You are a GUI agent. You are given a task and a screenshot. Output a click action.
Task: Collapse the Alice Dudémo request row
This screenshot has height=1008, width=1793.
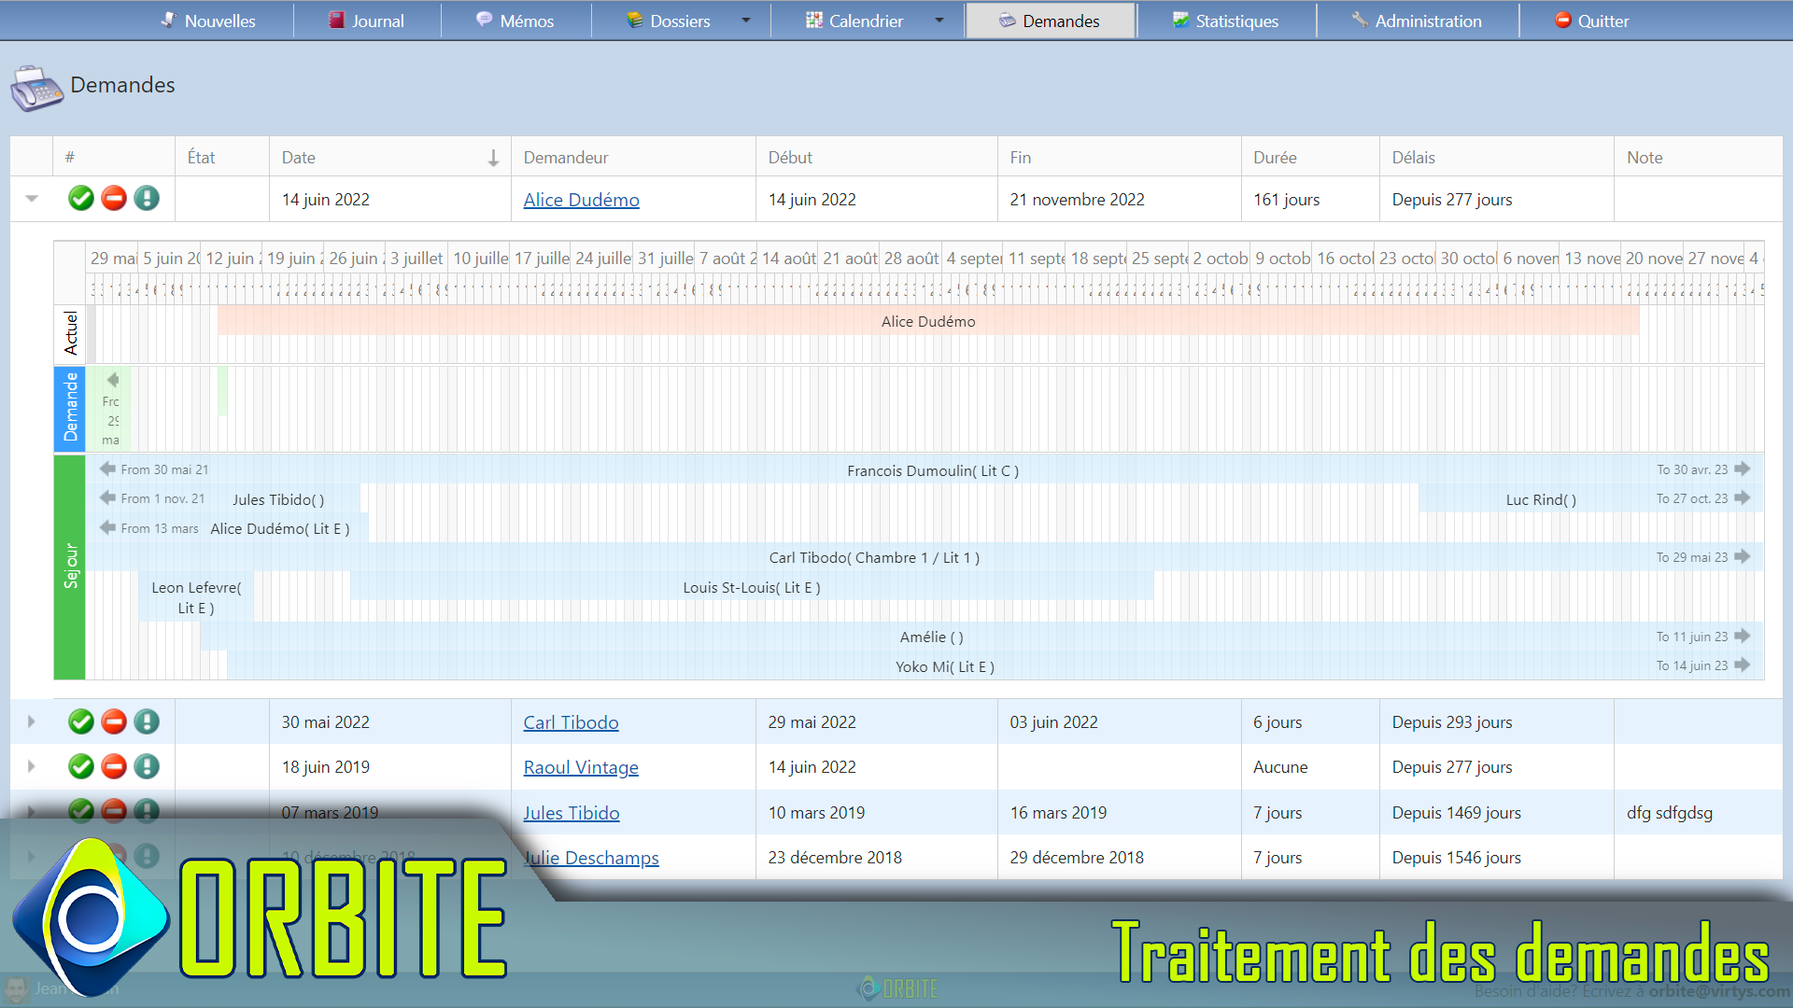coord(32,199)
